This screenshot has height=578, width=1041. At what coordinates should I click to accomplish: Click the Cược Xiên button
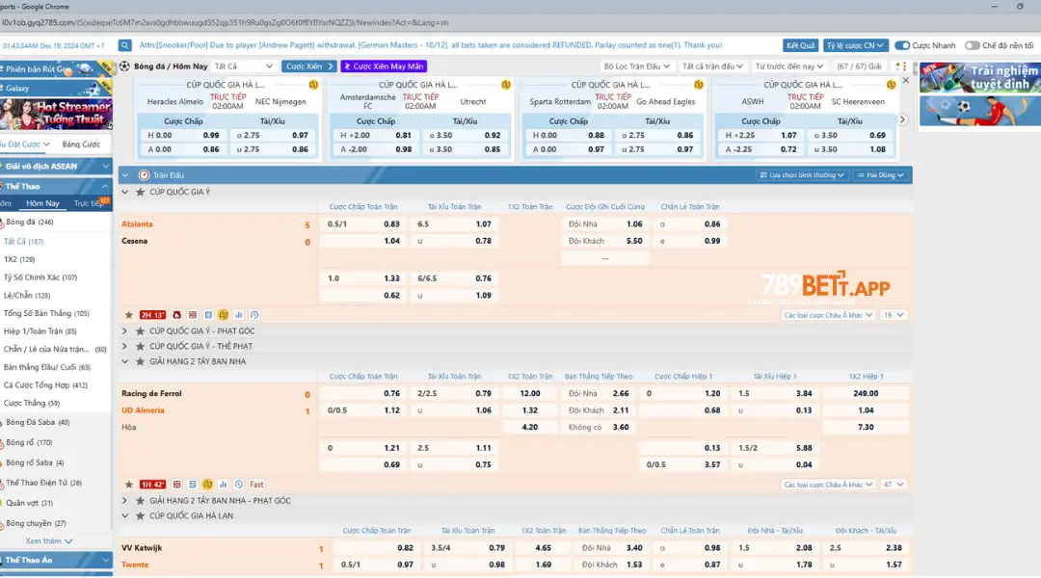click(308, 66)
